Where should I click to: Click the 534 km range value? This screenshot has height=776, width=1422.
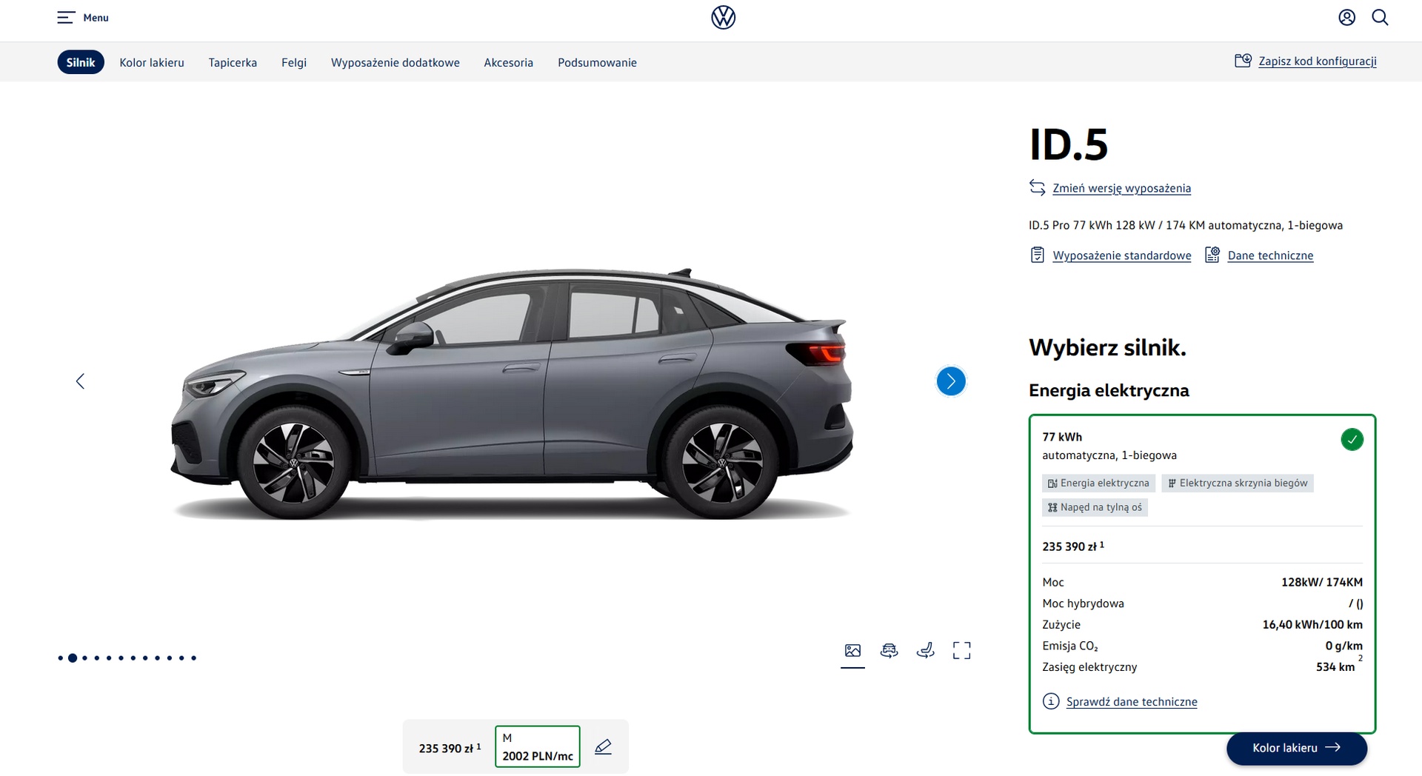(1335, 666)
